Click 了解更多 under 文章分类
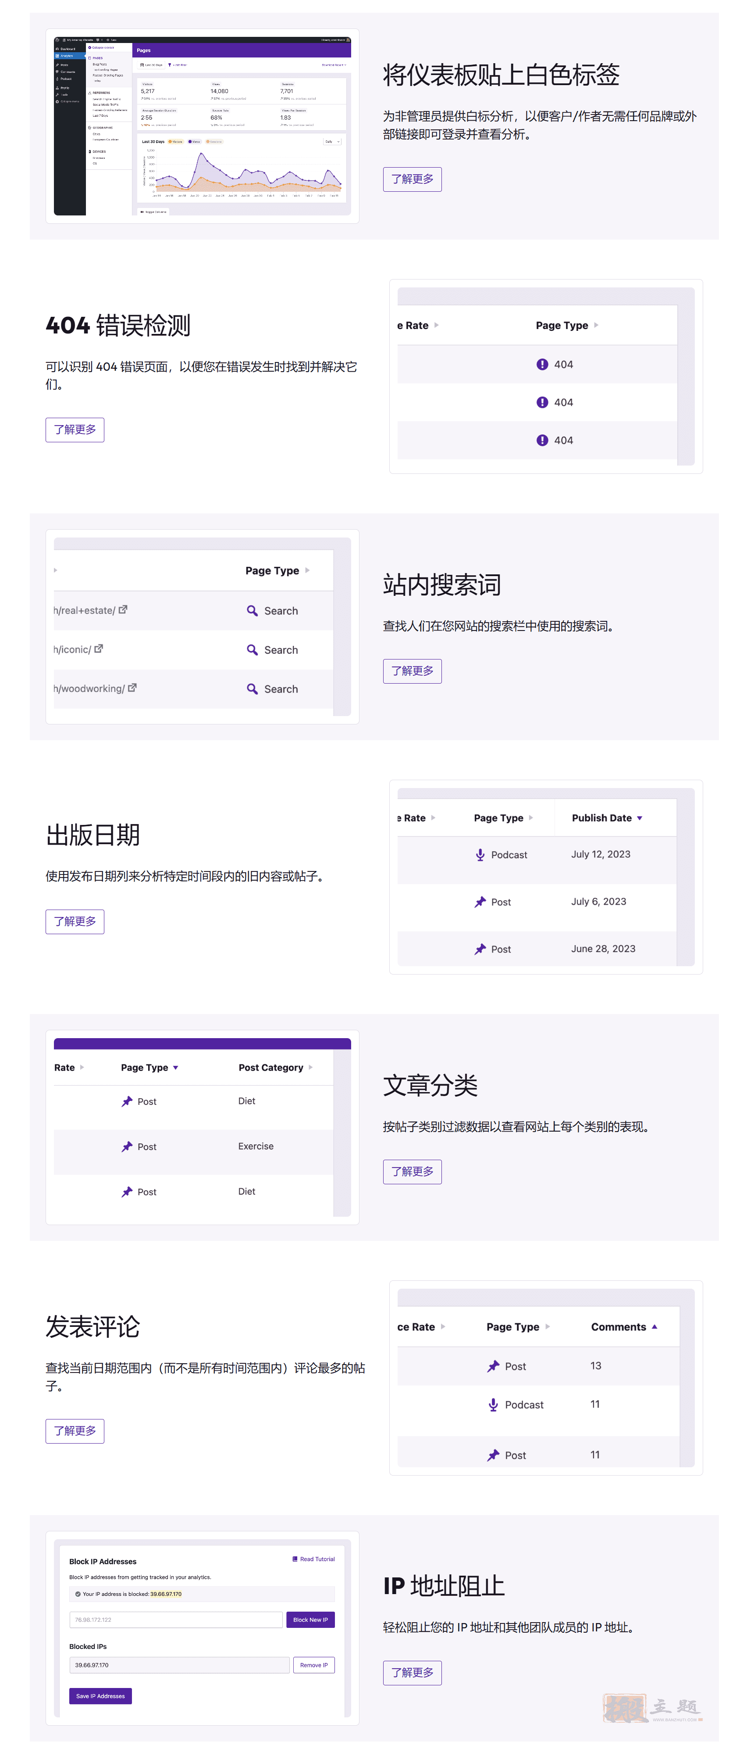The height and width of the screenshot is (1756, 740). (x=412, y=1172)
